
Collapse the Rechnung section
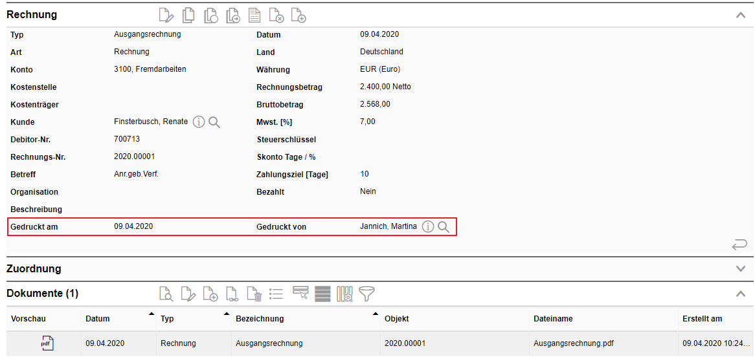coord(741,15)
